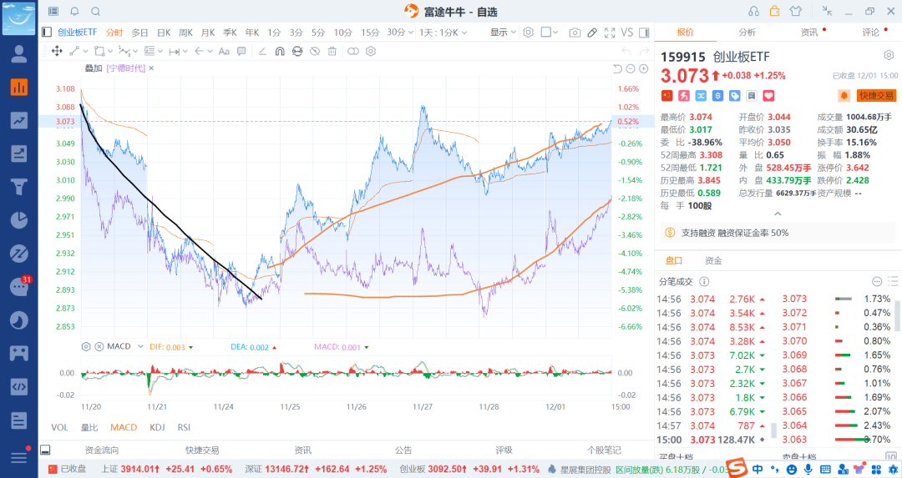The width and height of the screenshot is (902, 478).
Task: Zoom out chart with minus circle
Action: [631, 68]
